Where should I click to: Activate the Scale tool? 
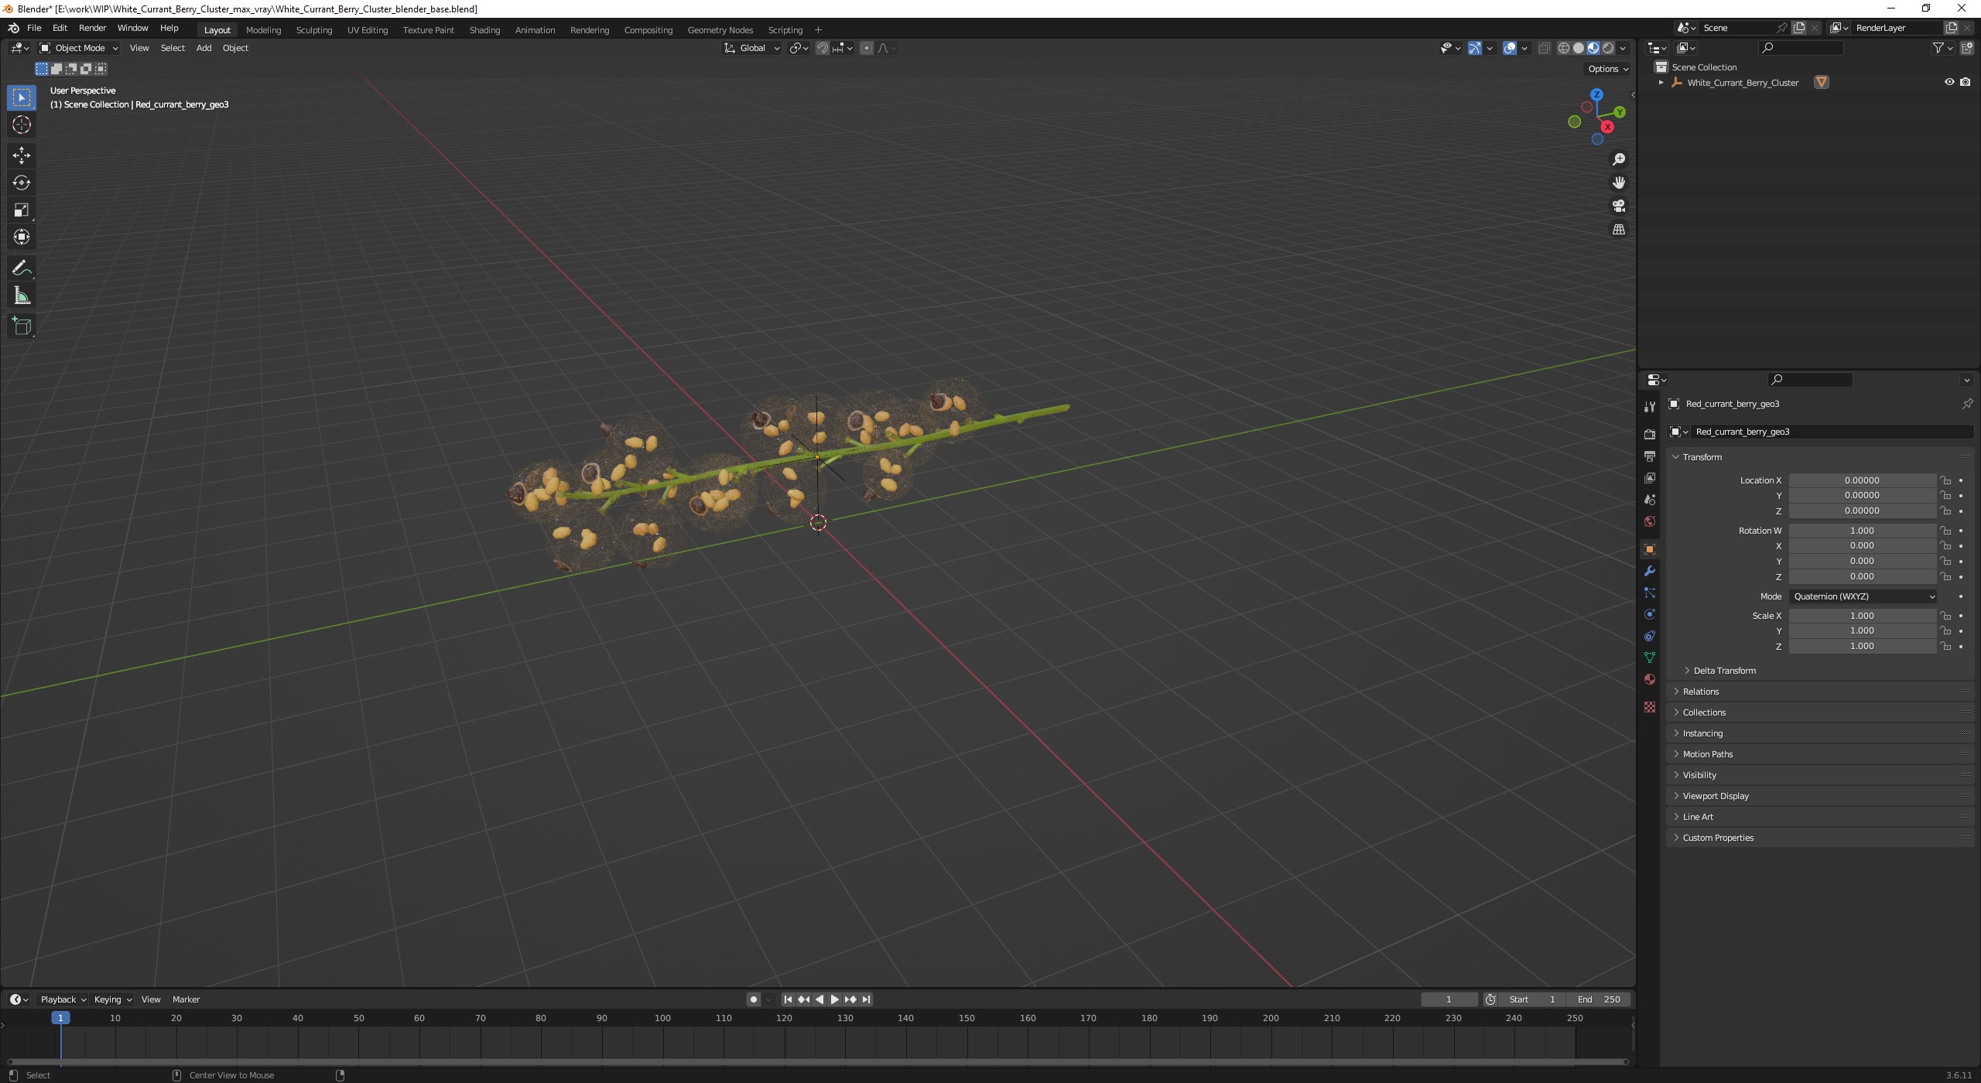click(22, 210)
